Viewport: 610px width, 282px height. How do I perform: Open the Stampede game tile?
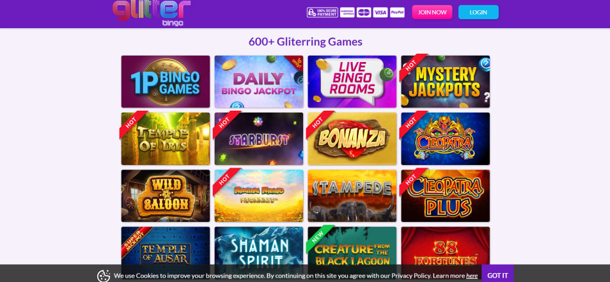352,196
